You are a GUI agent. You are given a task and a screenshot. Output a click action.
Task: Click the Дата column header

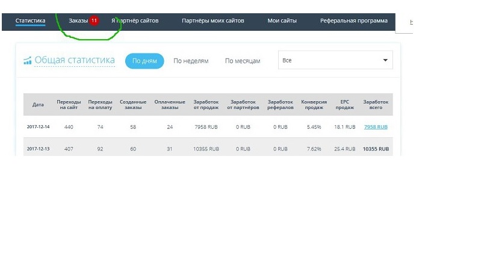(38, 105)
